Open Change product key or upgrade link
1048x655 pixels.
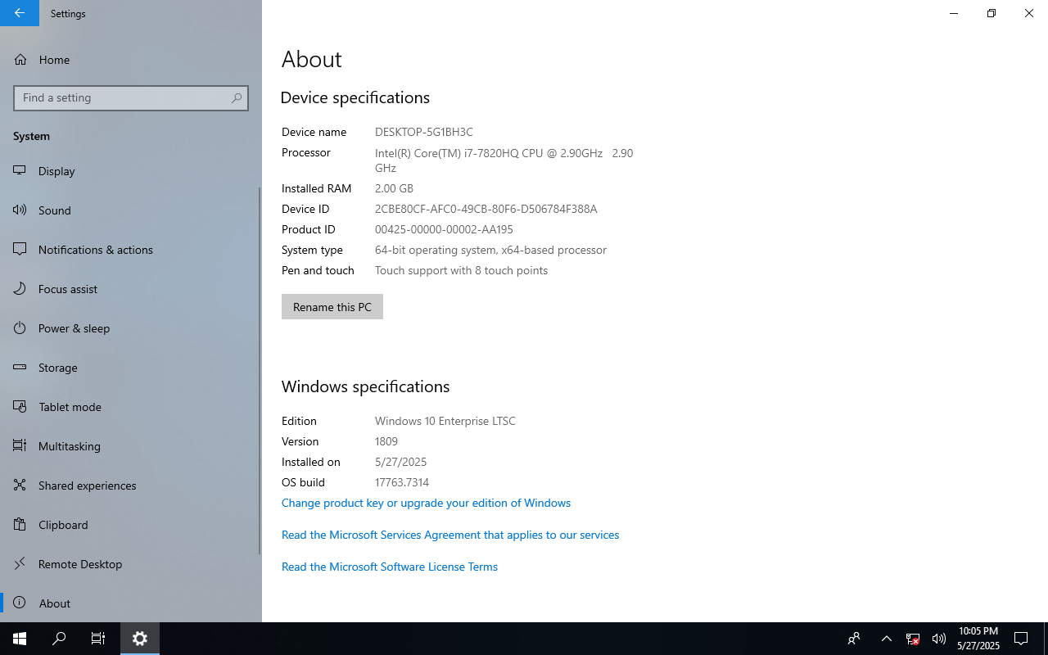click(426, 503)
